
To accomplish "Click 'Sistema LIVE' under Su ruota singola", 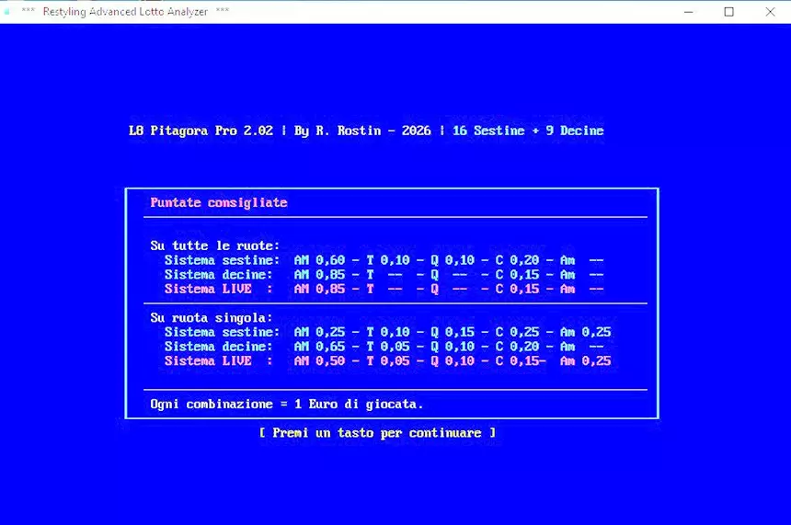I will 208,361.
